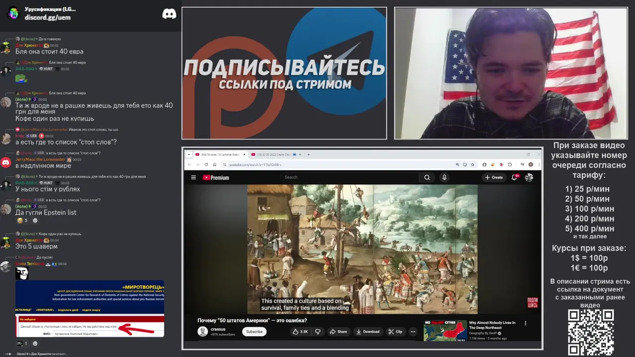Expand the browser tab search dropdown
The image size is (635, 357).
click(x=189, y=154)
